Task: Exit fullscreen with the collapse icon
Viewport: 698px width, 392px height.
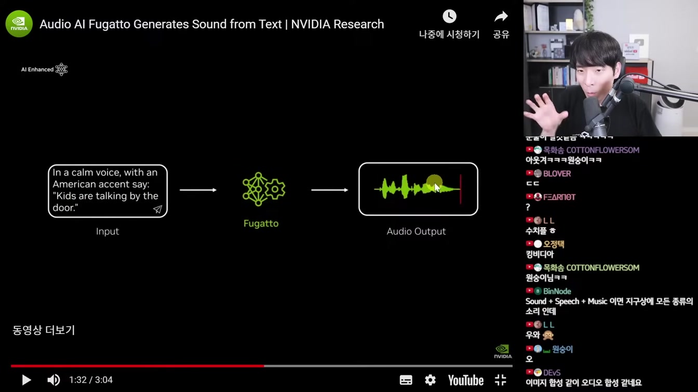Action: 500,380
